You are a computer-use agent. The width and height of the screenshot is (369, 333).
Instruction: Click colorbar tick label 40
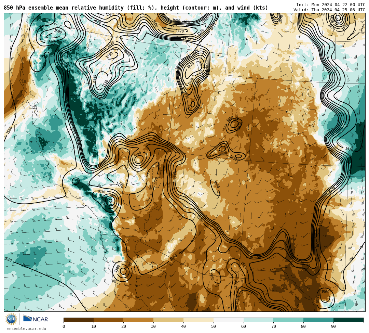click(x=183, y=326)
